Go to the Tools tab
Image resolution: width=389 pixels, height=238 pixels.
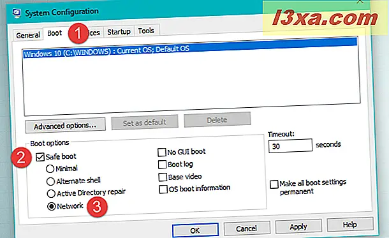[x=146, y=31]
